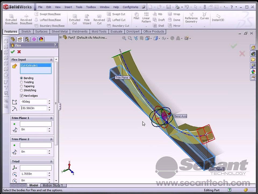The height and width of the screenshot is (194, 258).
Task: Open the Insert menu
Action: click(68, 7)
